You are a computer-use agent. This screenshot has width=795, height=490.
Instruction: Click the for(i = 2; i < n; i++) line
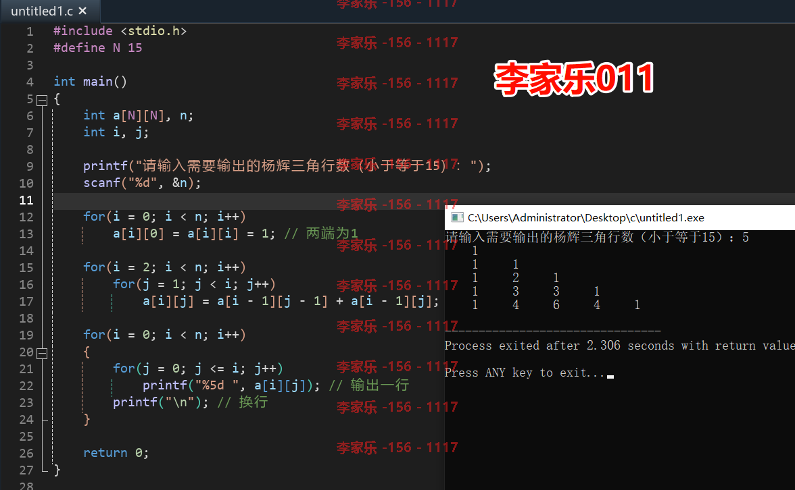point(164,267)
